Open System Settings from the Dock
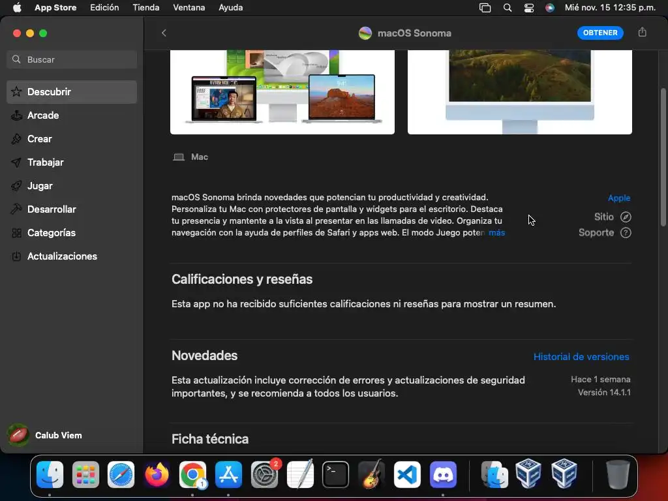 (x=264, y=474)
